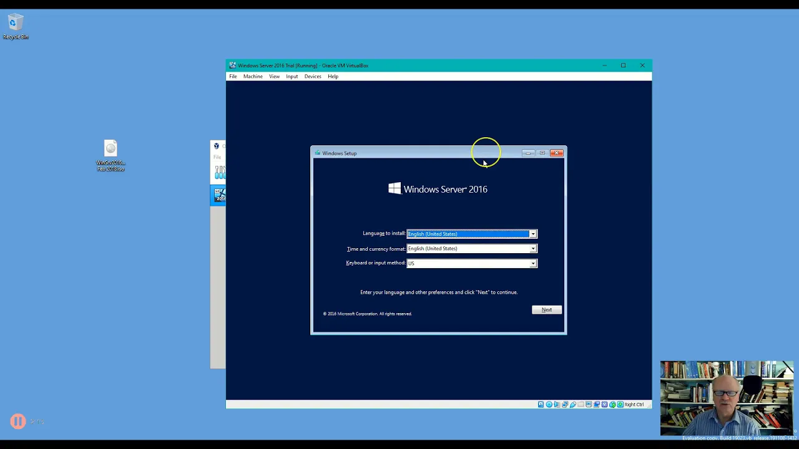799x449 pixels.
Task: Click the Windows Server 2016 logo
Action: coord(438,189)
